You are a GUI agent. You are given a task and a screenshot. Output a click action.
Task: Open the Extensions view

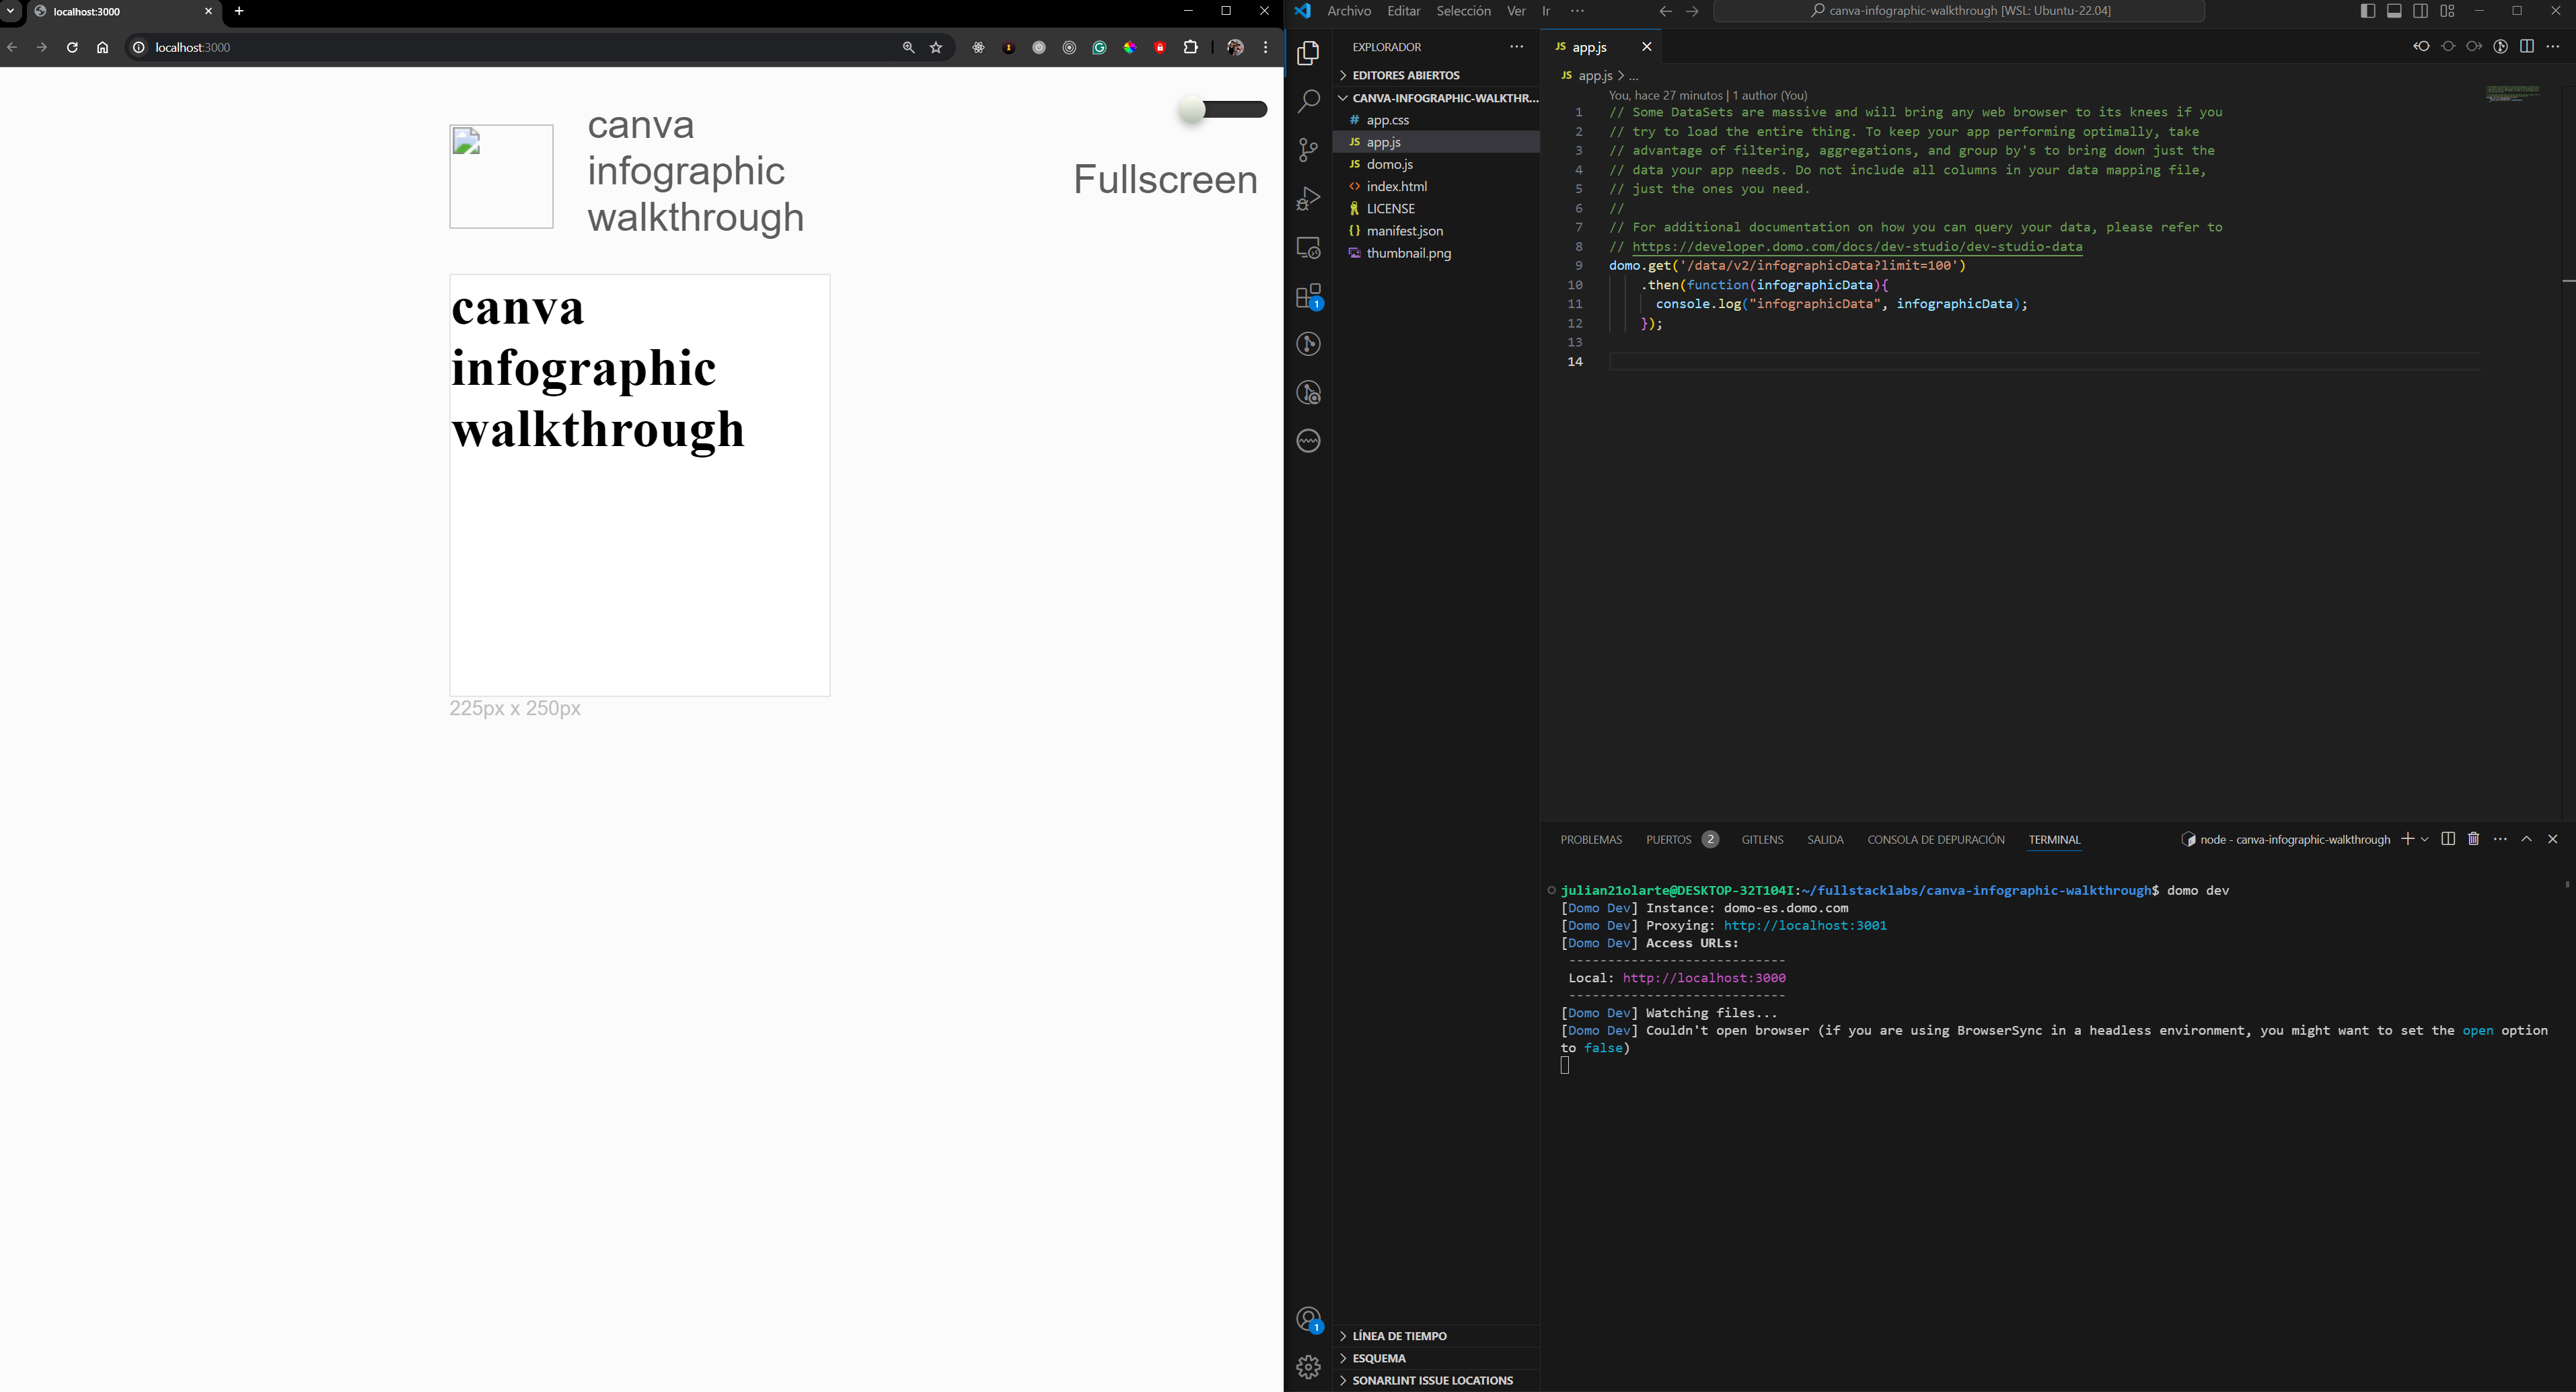[x=1308, y=296]
